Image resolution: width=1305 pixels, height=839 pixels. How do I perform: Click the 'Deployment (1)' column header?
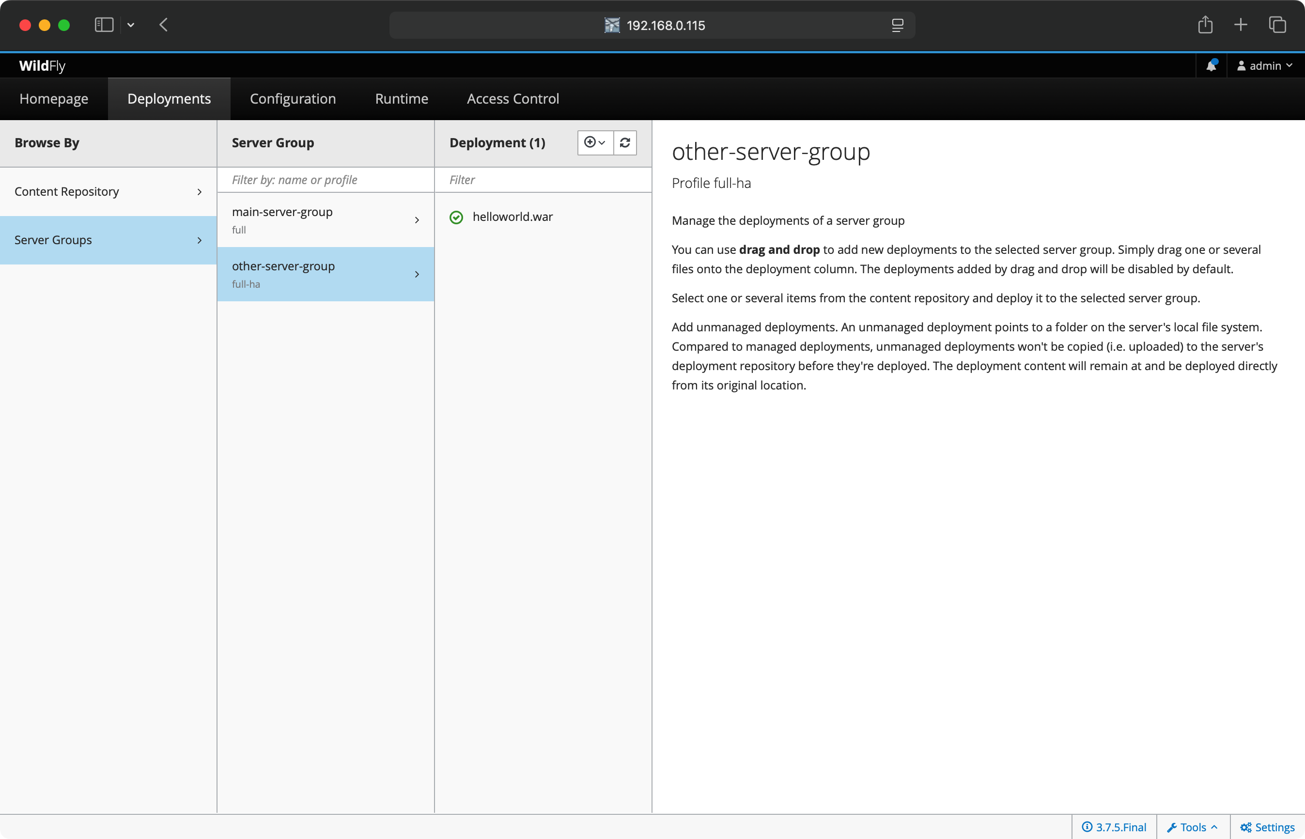(x=497, y=143)
